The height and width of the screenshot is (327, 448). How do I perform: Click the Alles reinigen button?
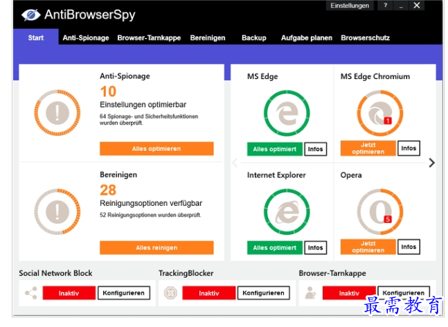(156, 247)
